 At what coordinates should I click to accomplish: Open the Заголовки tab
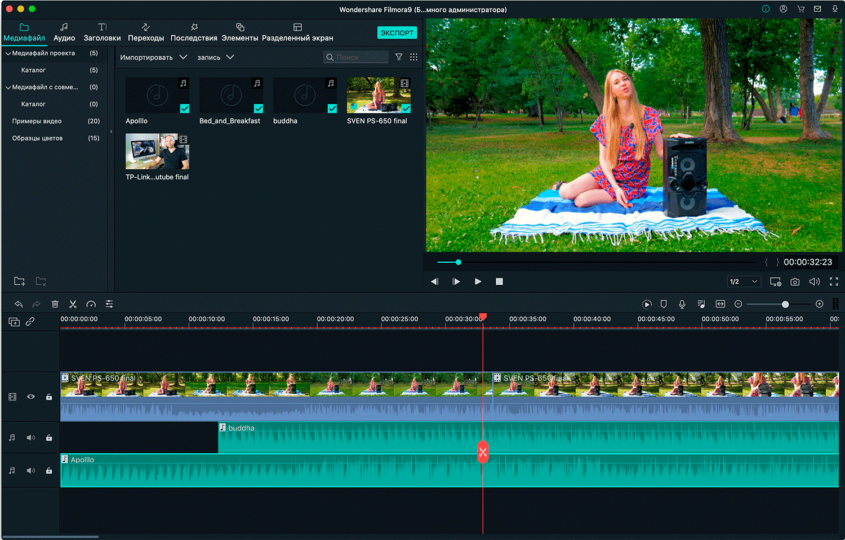coord(102,33)
